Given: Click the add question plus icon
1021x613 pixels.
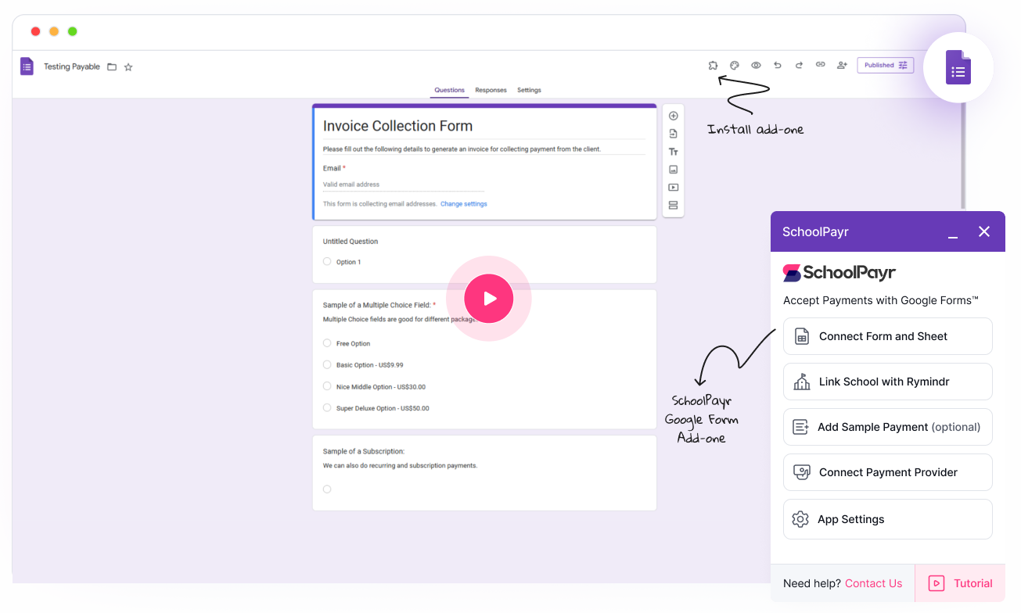Looking at the screenshot, I should coord(673,116).
